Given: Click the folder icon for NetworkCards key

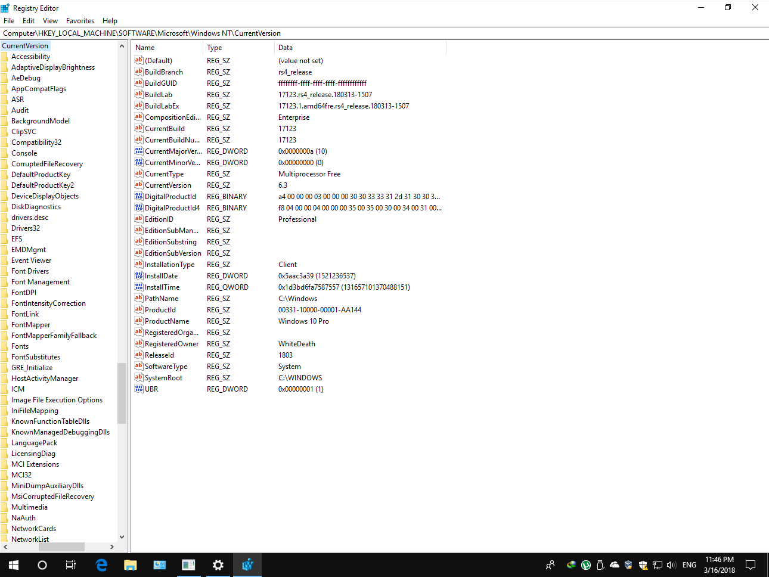Looking at the screenshot, I should coord(4,529).
